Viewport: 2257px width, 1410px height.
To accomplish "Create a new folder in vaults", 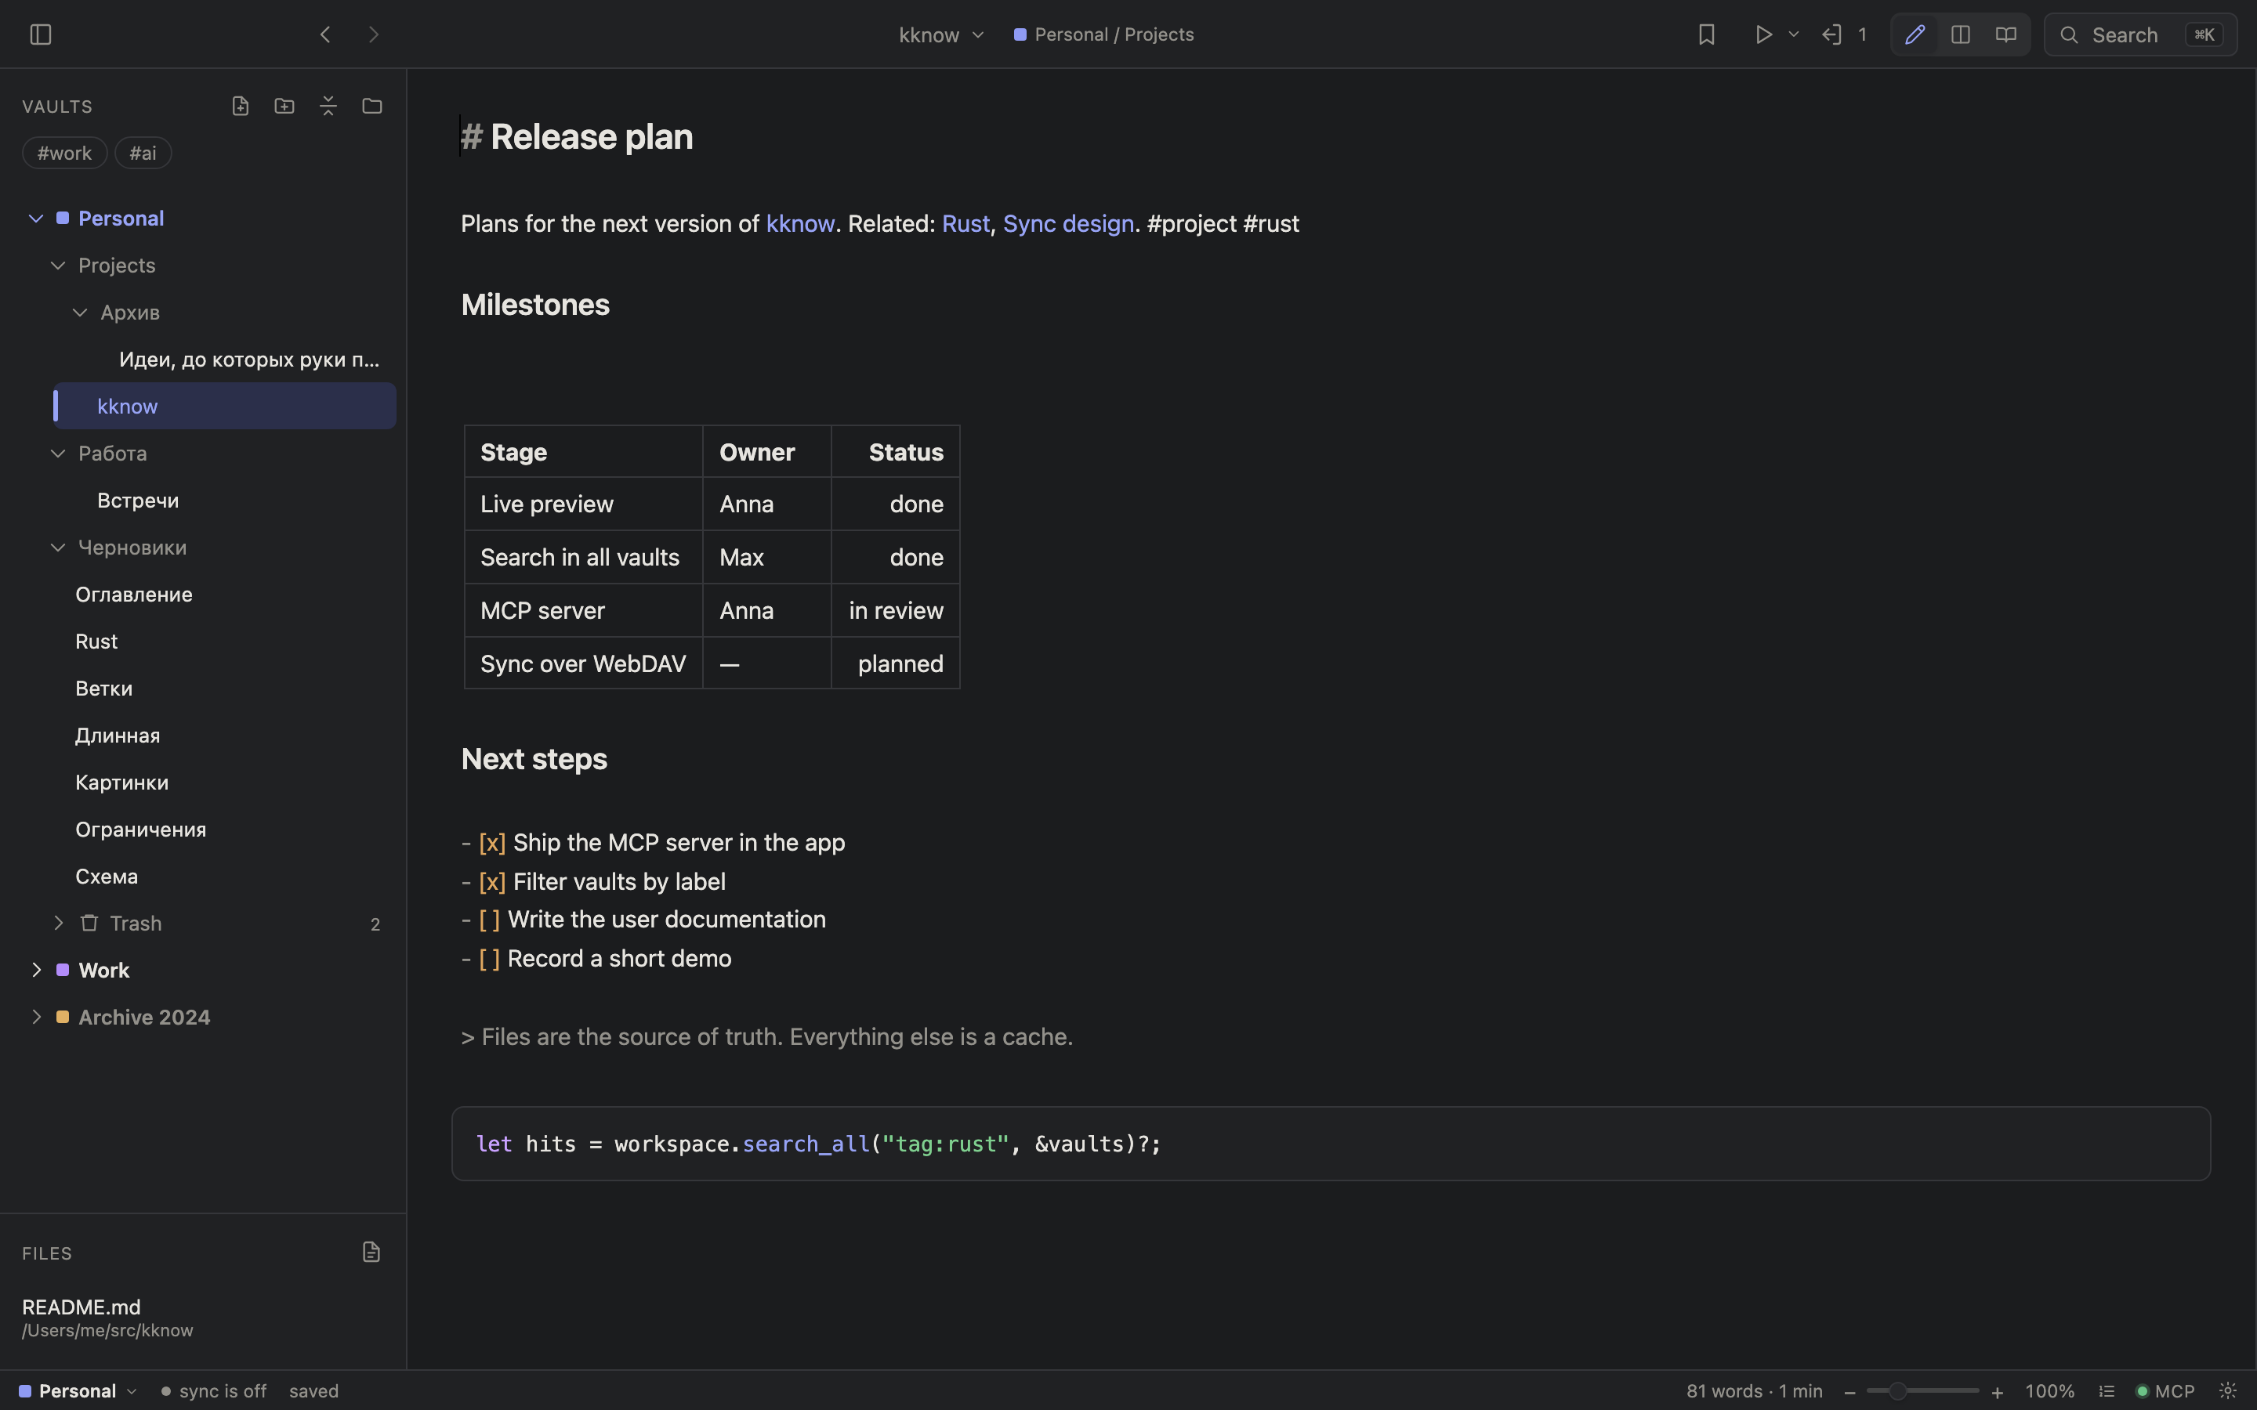I will click(284, 106).
